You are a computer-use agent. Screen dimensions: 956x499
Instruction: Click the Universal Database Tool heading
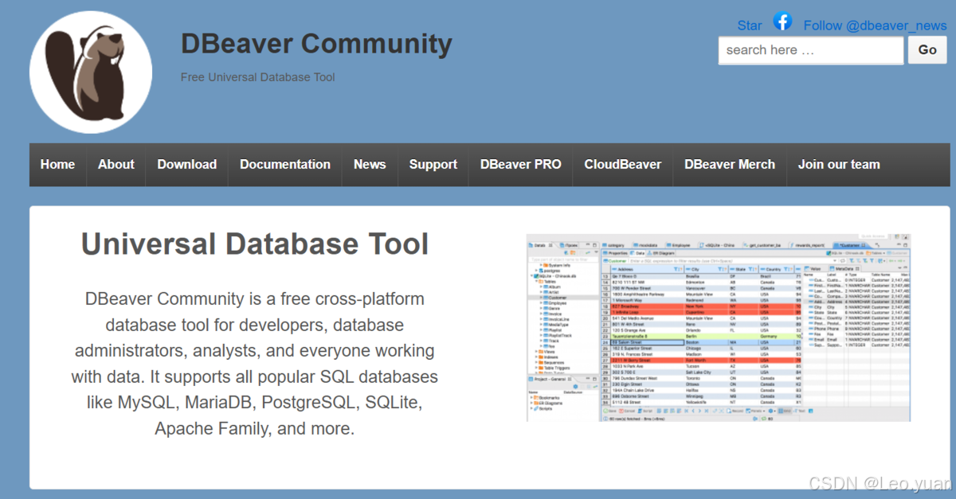255,244
